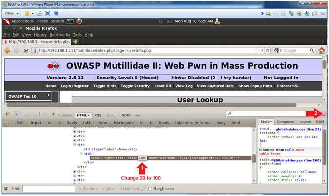This screenshot has height=196, width=329.
Task: Activate Firebug inspect element tool
Action: tap(16, 114)
